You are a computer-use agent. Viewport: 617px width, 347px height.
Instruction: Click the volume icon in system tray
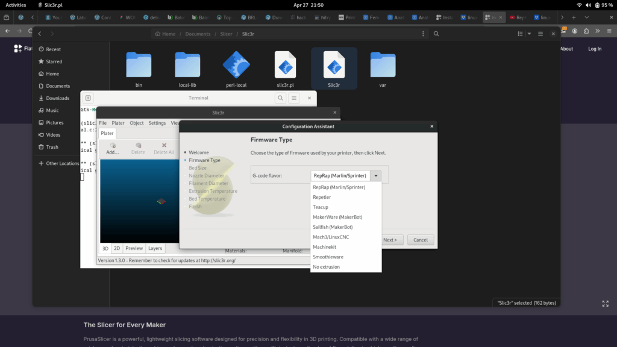coord(588,5)
